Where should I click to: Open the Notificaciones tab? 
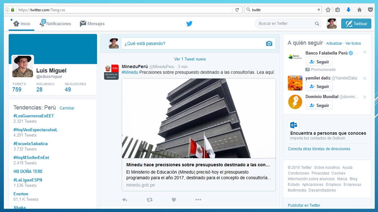(x=55, y=24)
